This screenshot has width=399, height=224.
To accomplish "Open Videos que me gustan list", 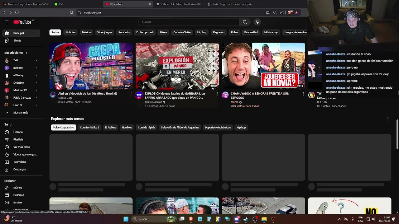I will [21, 154].
